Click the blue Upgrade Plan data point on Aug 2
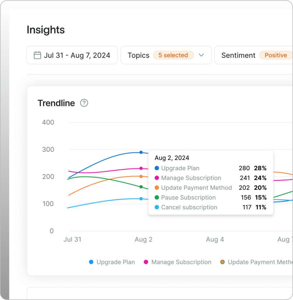The image size is (293, 300). [x=141, y=152]
